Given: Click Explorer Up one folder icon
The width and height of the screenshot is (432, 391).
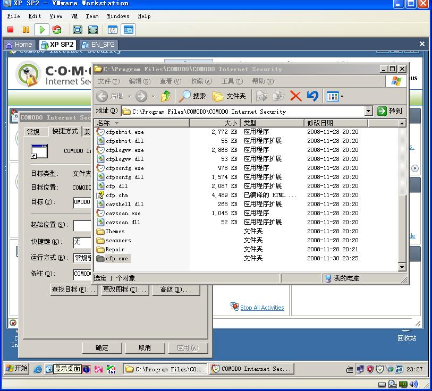Looking at the screenshot, I should tap(166, 96).
